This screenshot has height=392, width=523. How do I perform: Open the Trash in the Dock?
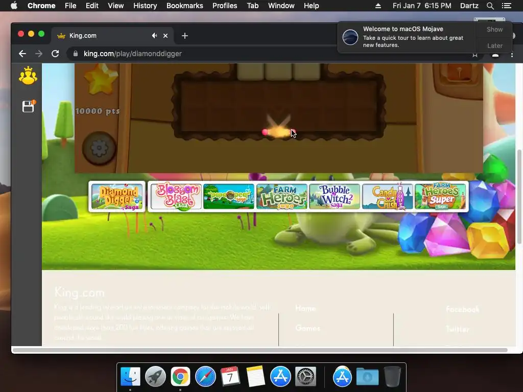(392, 376)
